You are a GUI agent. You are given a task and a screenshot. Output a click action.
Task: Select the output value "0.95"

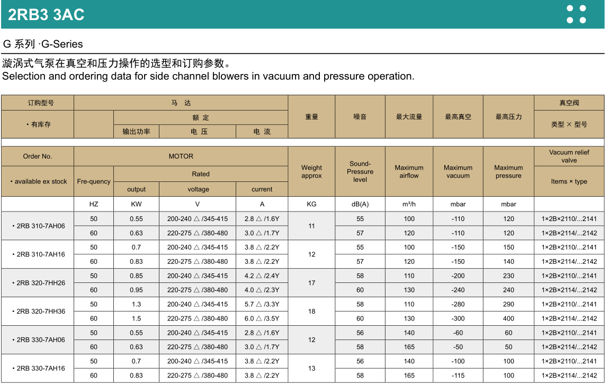[x=137, y=290]
